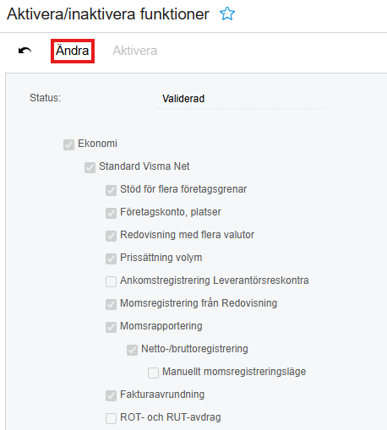Toggle the Momsrapportering checkbox

tap(111, 327)
